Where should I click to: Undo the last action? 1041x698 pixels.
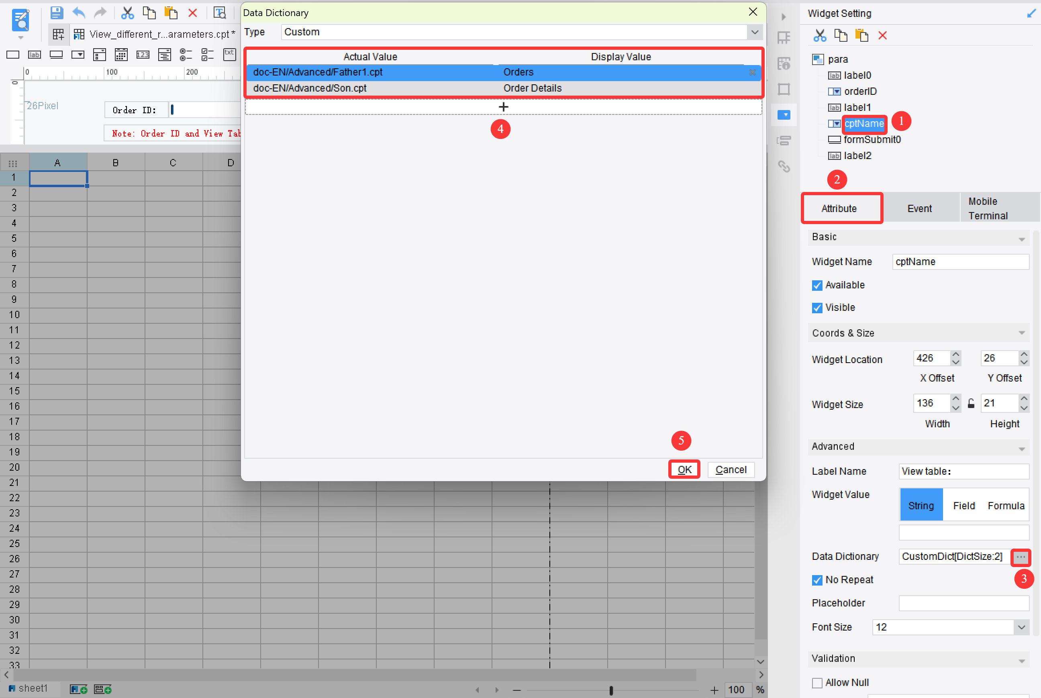coord(79,13)
